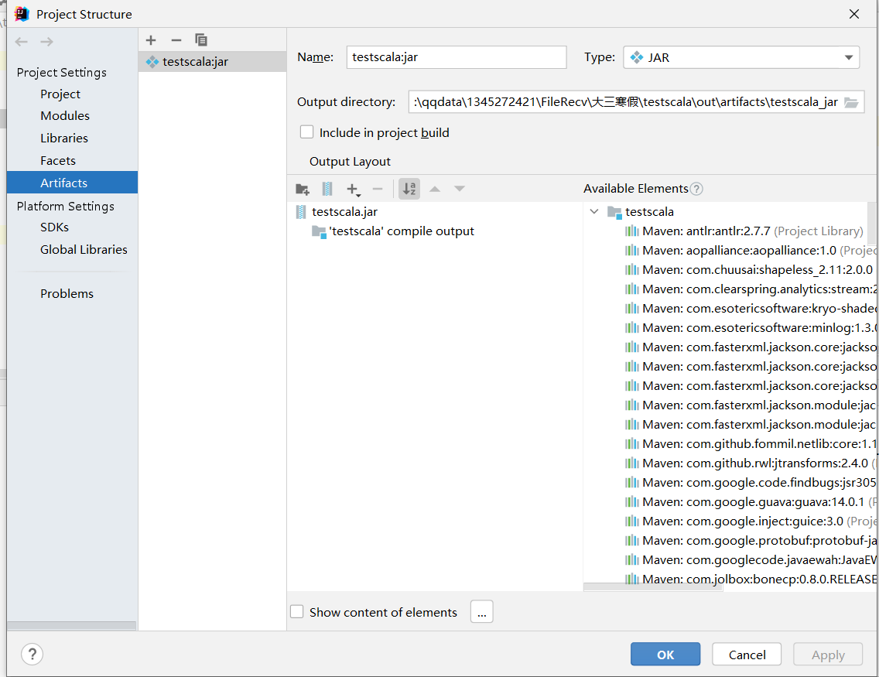Screen dimensions: 879x677
Task: Remove element from output layout
Action: click(378, 189)
